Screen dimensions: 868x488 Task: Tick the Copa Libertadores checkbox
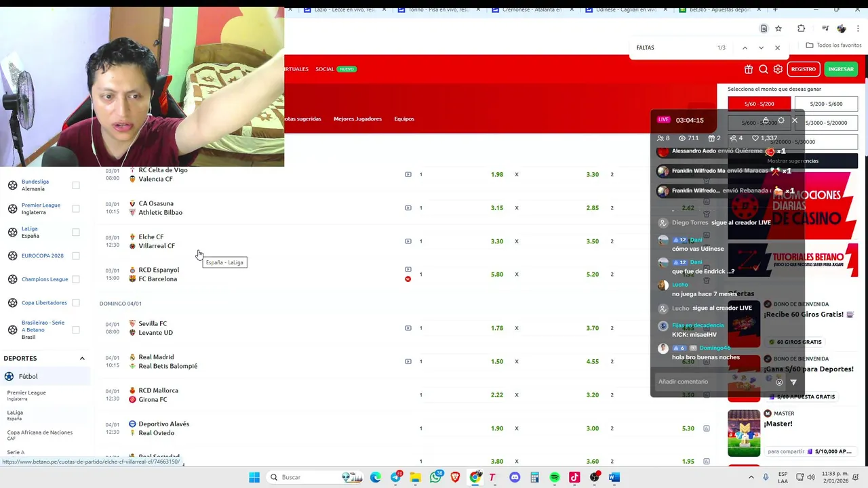(76, 303)
